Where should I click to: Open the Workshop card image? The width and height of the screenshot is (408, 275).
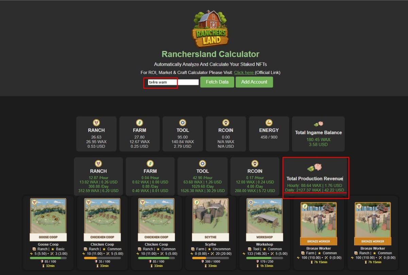pyautogui.click(x=264, y=220)
